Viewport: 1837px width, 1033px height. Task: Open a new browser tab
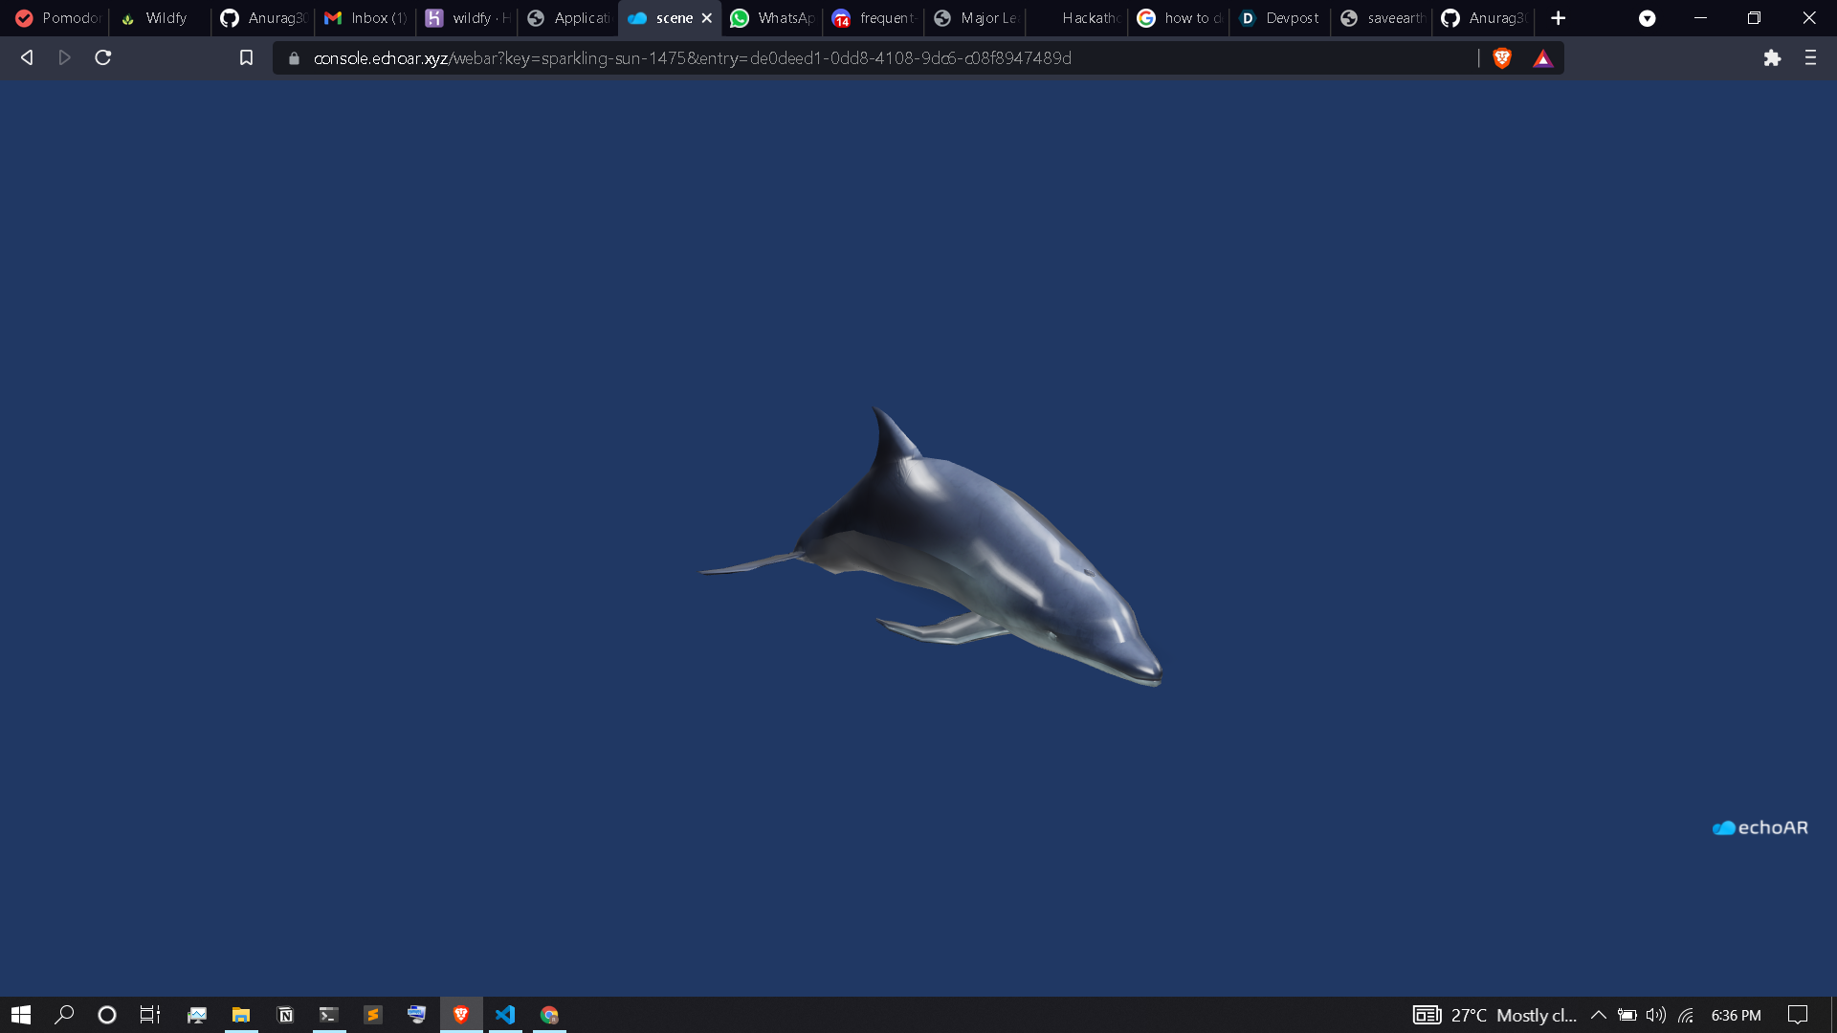[x=1558, y=18]
